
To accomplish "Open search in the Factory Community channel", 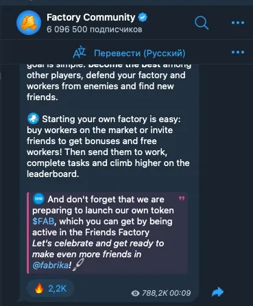I will [x=202, y=23].
